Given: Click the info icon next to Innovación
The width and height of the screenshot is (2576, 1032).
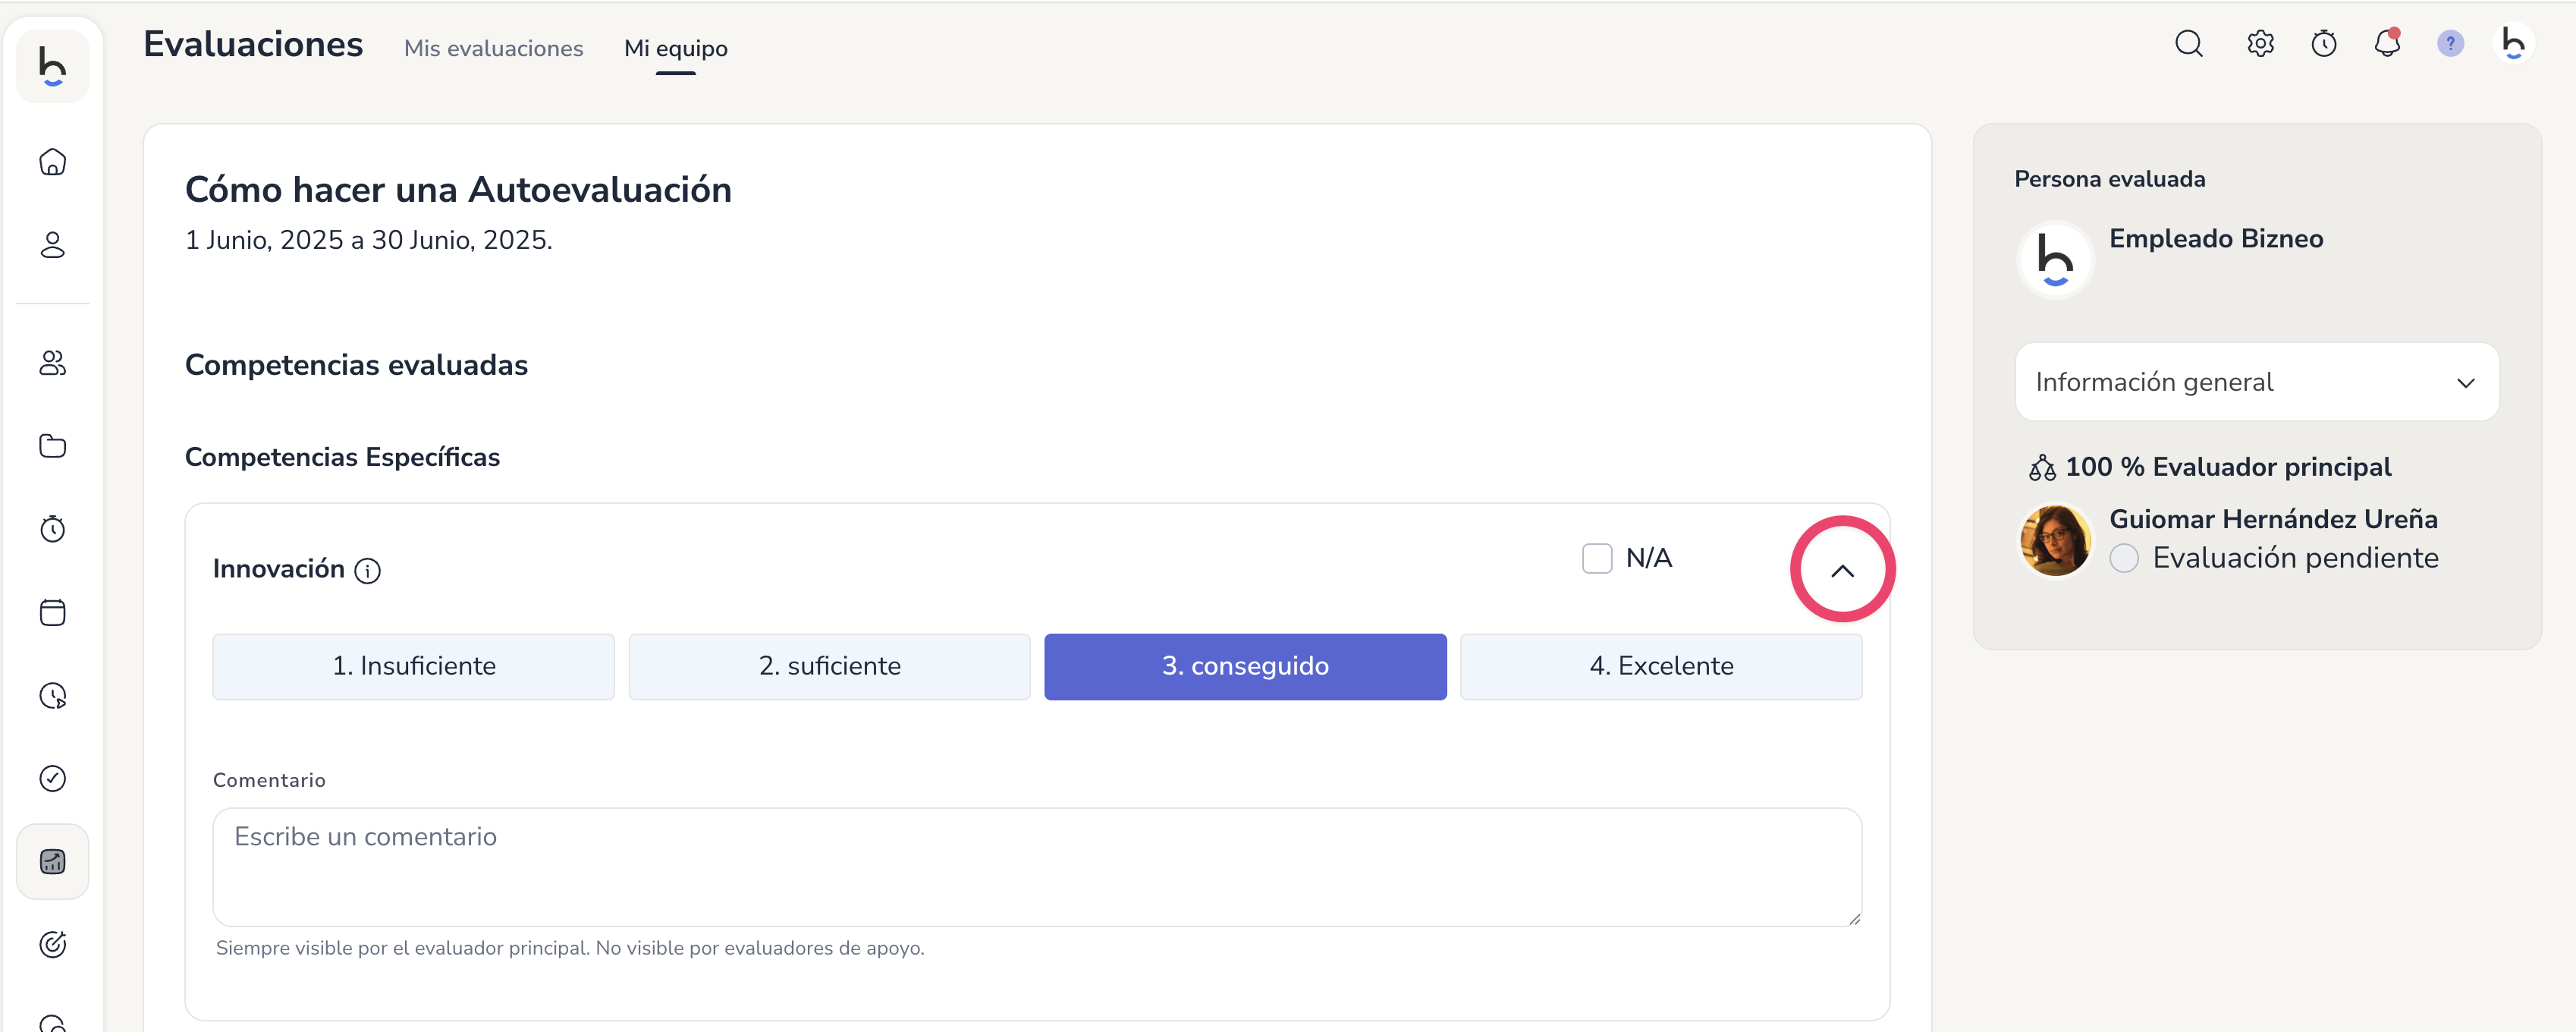Looking at the screenshot, I should [368, 571].
